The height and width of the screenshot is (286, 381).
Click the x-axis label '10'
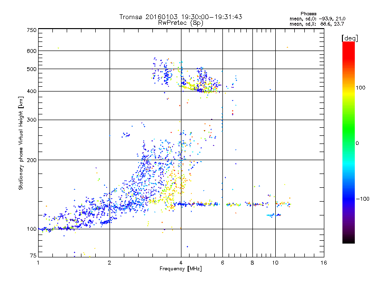point(275,263)
